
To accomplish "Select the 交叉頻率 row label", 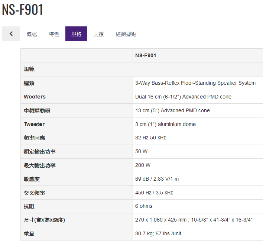I will (x=34, y=193).
